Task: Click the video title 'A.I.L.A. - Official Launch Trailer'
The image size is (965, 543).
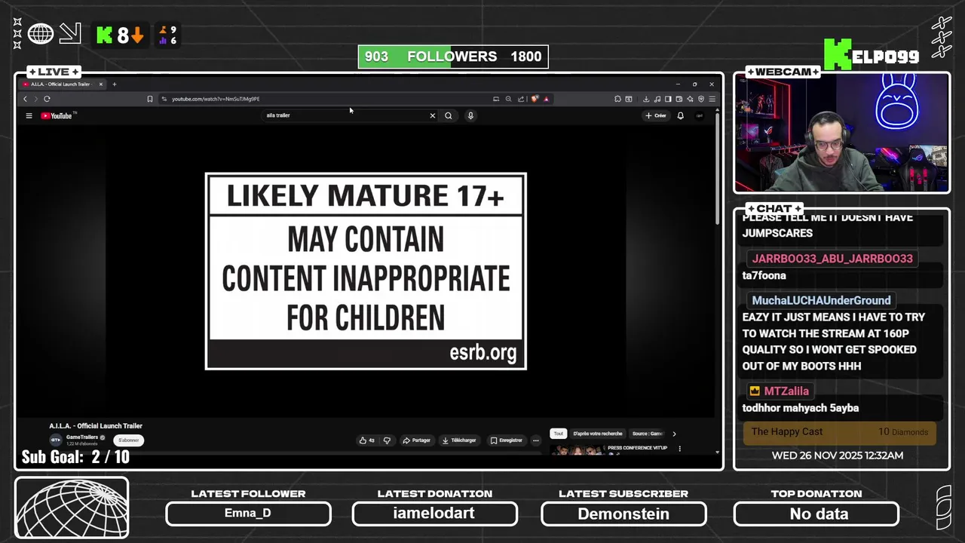Action: [96, 426]
